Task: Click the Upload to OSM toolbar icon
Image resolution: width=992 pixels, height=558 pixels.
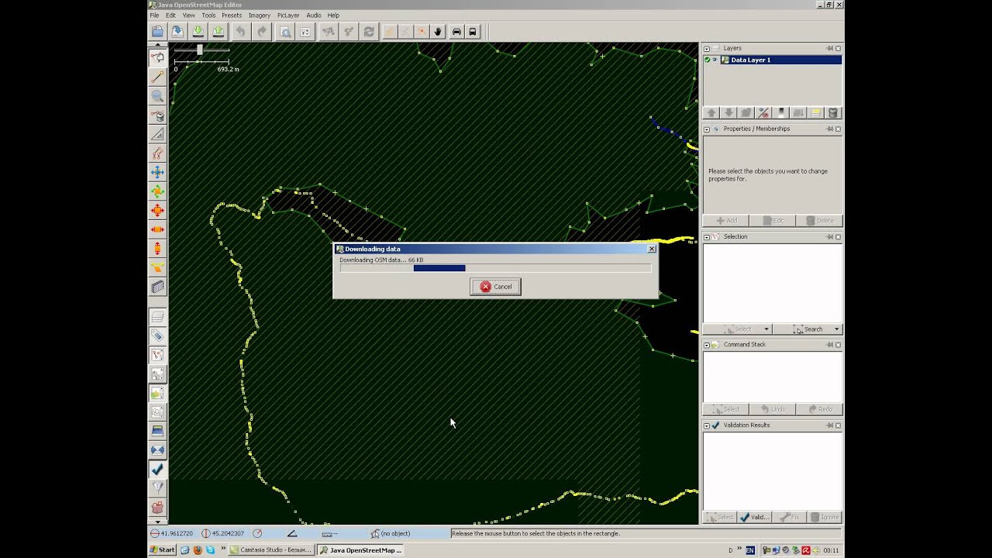Action: point(219,32)
